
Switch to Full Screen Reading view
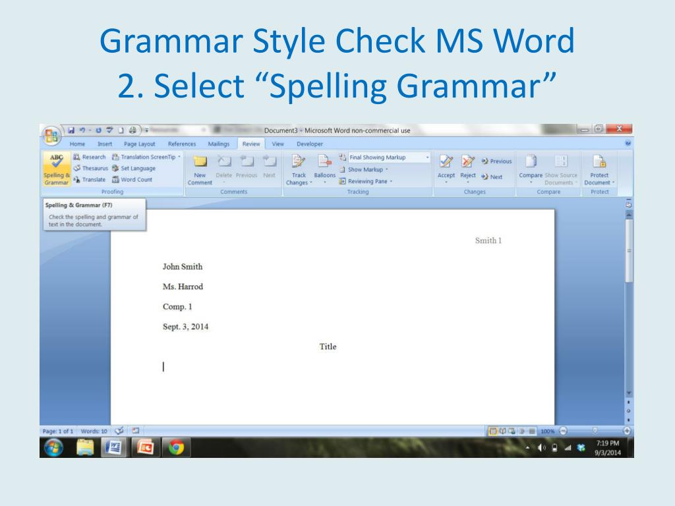[502, 431]
